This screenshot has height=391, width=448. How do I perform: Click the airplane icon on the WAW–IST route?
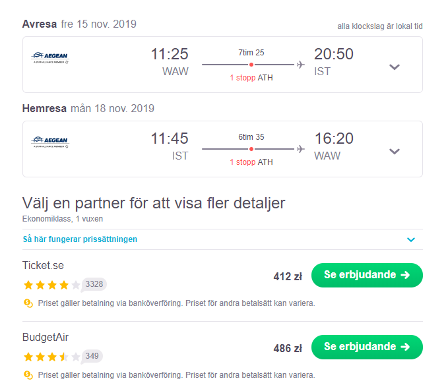point(301,65)
